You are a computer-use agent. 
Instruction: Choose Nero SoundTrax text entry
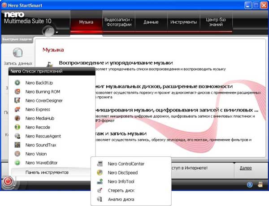click(41, 145)
